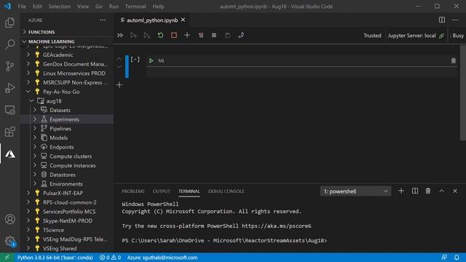Click Azure account sguthals@microsoft.com
466x262 pixels.
(x=162, y=258)
